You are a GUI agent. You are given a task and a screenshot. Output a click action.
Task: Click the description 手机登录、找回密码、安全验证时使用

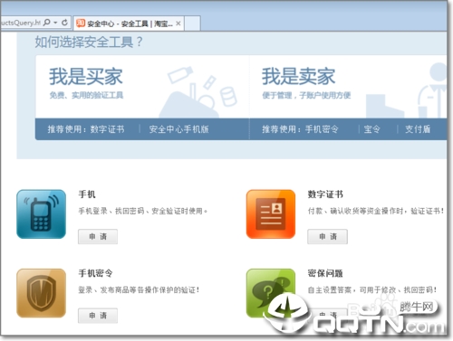click(142, 211)
